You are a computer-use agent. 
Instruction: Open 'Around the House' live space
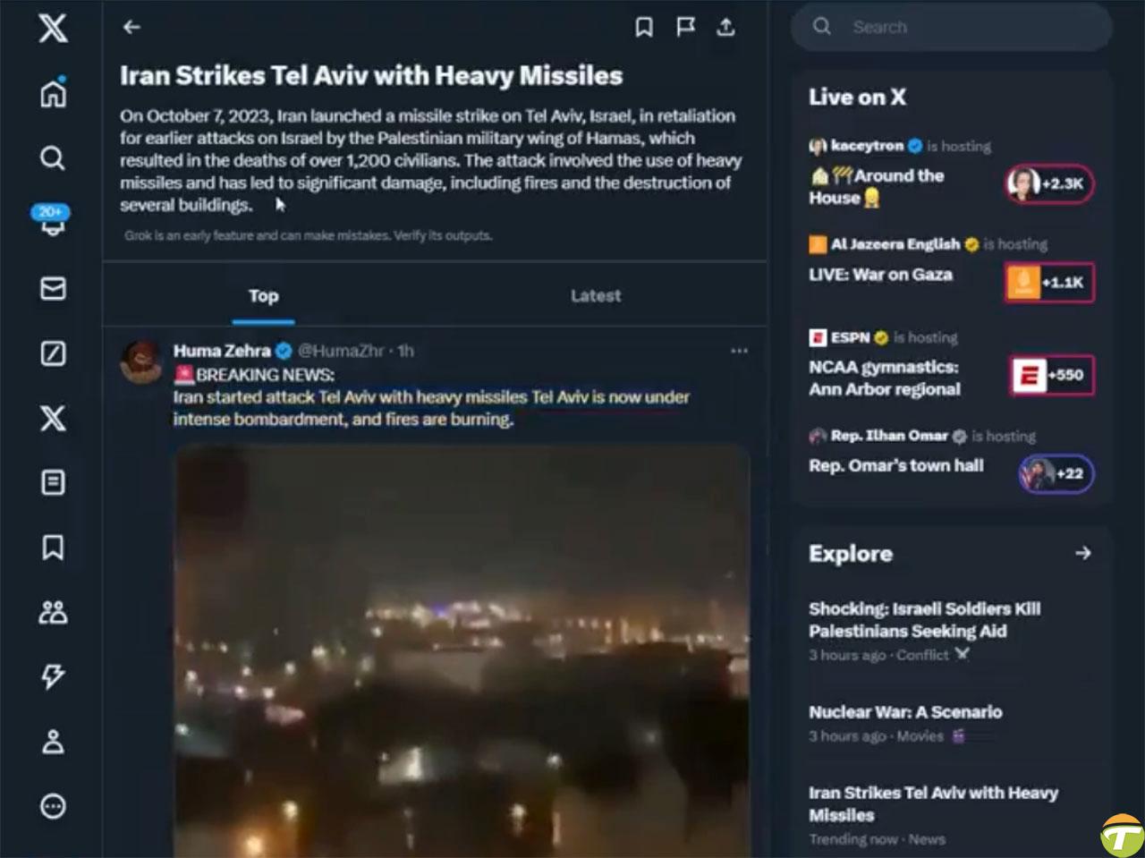point(877,187)
